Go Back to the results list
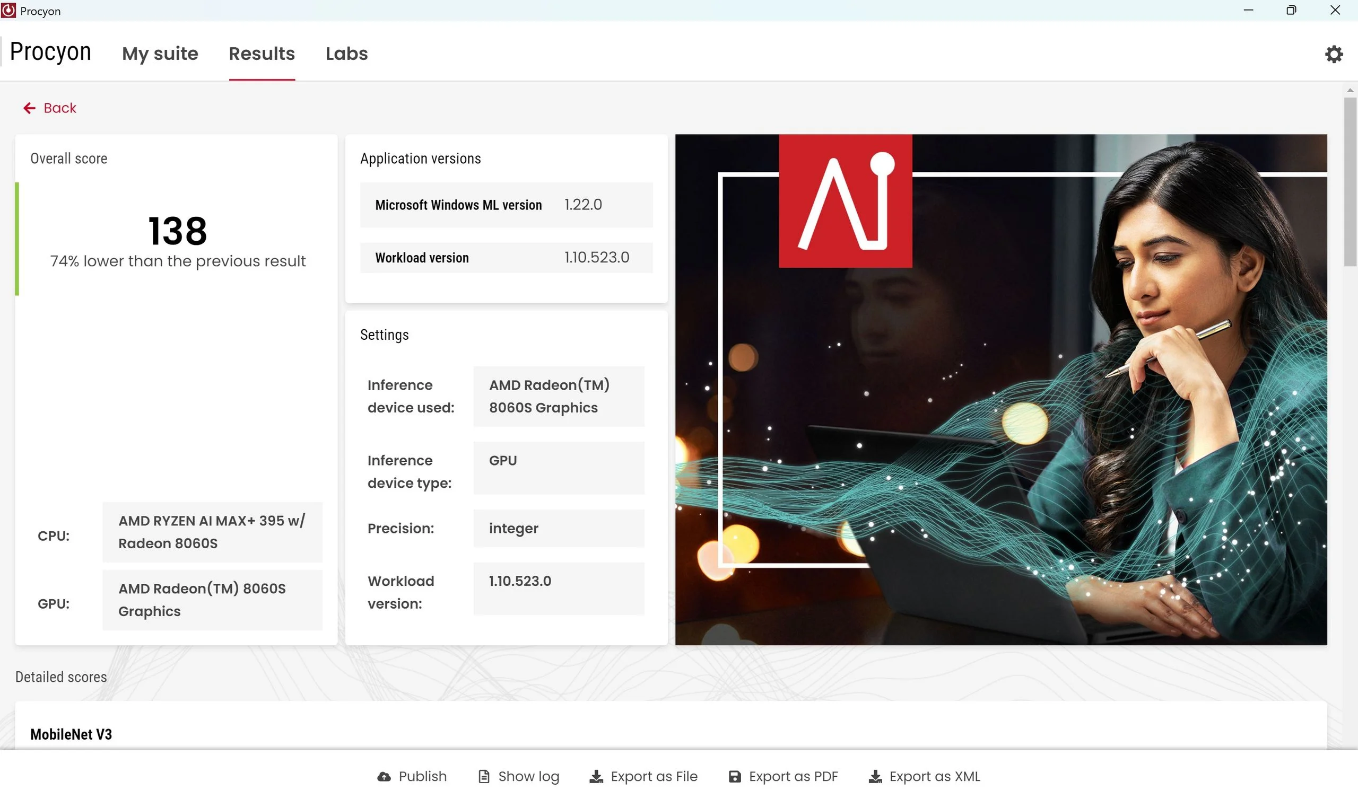Image resolution: width=1358 pixels, height=799 pixels. point(60,108)
